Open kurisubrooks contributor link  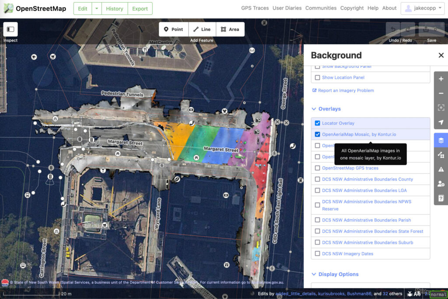pos(331,294)
